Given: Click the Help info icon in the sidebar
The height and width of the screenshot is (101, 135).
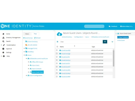Looking at the screenshot, I should (4, 56).
